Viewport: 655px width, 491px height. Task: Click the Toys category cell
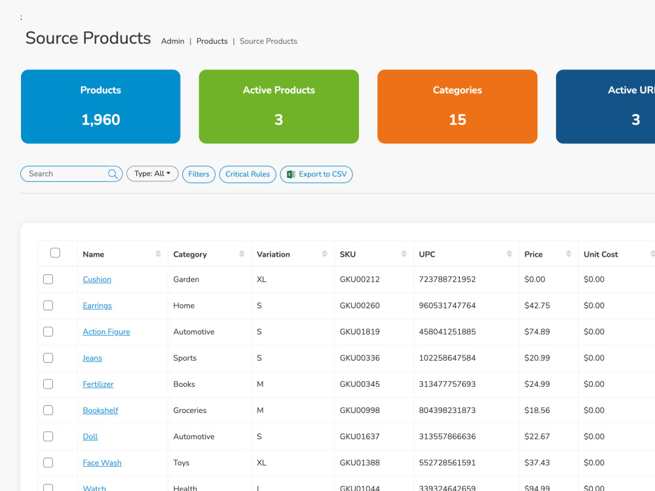pyautogui.click(x=181, y=463)
